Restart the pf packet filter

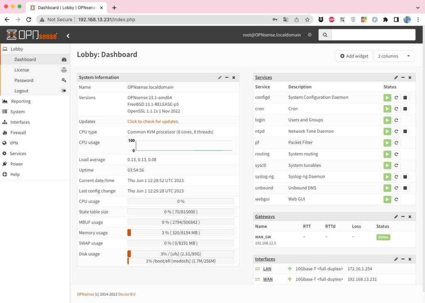point(396,143)
